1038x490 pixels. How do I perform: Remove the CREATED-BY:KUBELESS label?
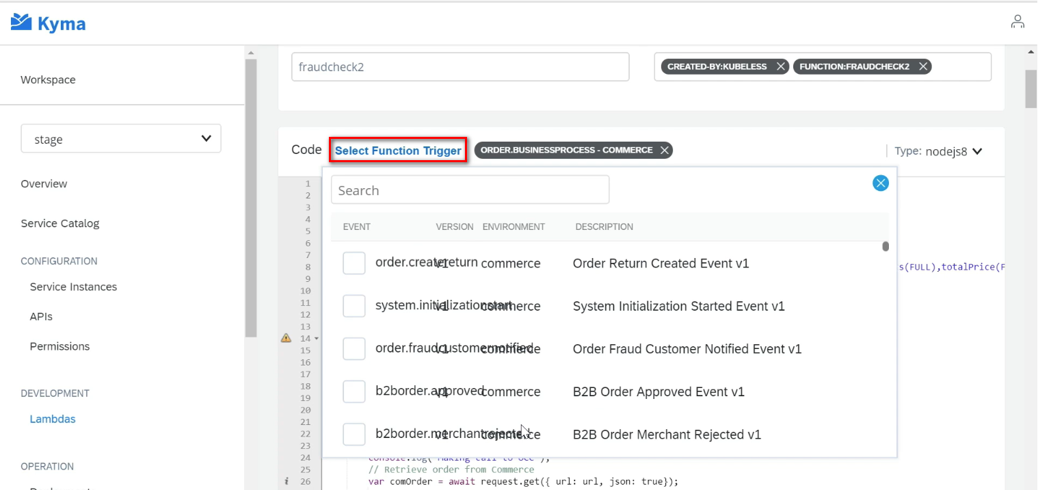(x=780, y=66)
